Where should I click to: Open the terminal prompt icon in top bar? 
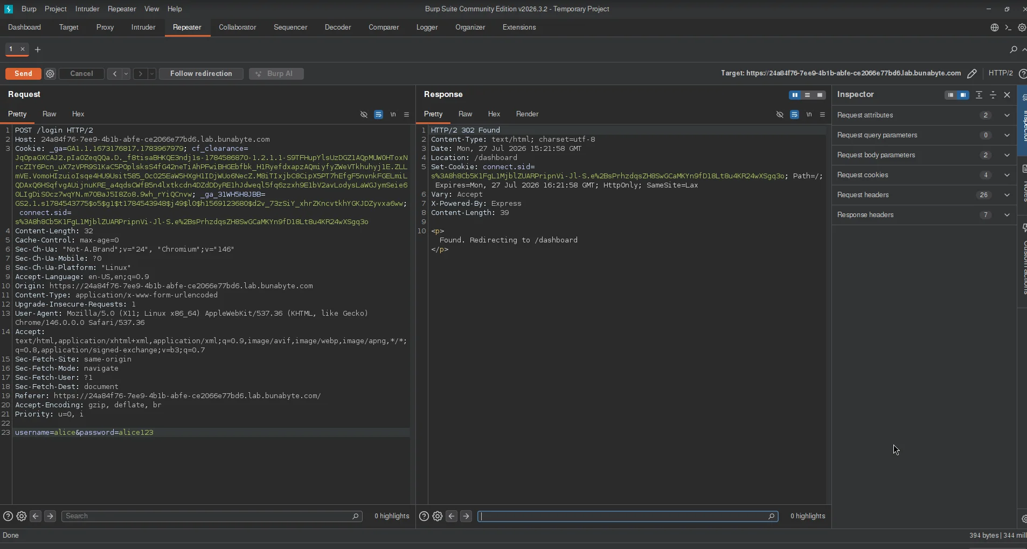click(x=1008, y=27)
